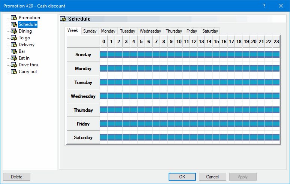The width and height of the screenshot is (290, 184).
Task: Click the Bar tree node icon
Action: click(x=14, y=51)
